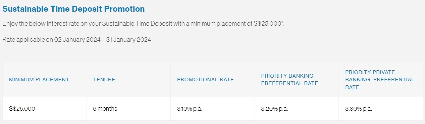Click the 3.20% p.a. Priority Banking cell

pos(275,109)
